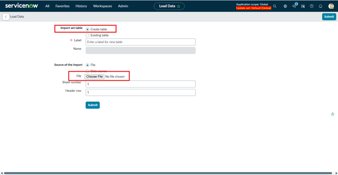Open the History menu
The height and width of the screenshot is (175, 338).
pyautogui.click(x=81, y=6)
